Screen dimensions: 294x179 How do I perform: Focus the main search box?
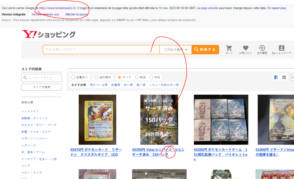click(101, 49)
